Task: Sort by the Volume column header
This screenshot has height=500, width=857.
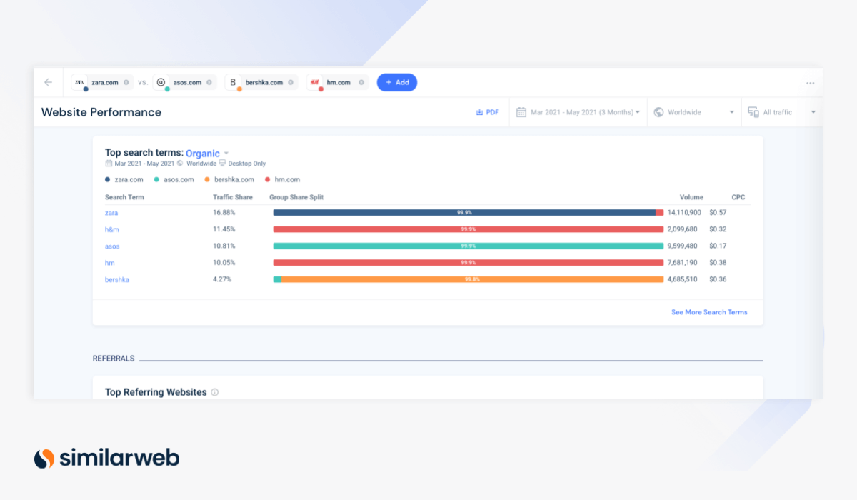Action: [691, 197]
